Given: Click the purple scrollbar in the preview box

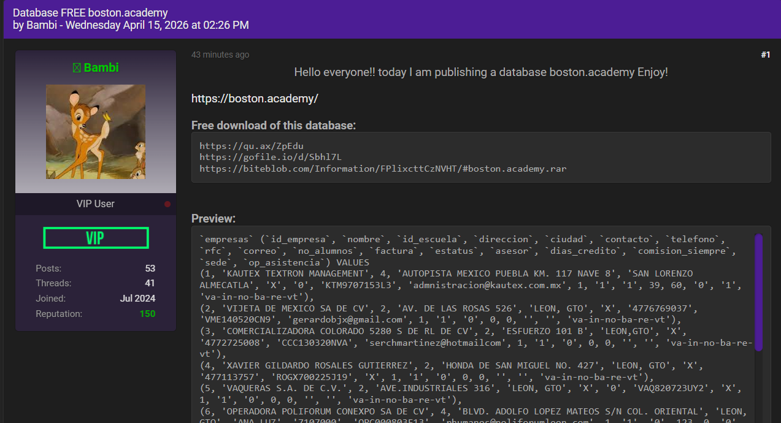Looking at the screenshot, I should [x=758, y=291].
